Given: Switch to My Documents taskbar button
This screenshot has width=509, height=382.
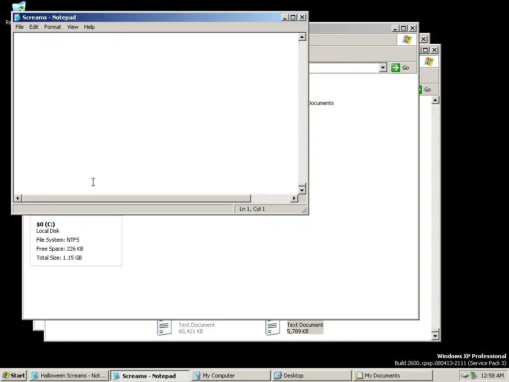Looking at the screenshot, I should pos(393,376).
